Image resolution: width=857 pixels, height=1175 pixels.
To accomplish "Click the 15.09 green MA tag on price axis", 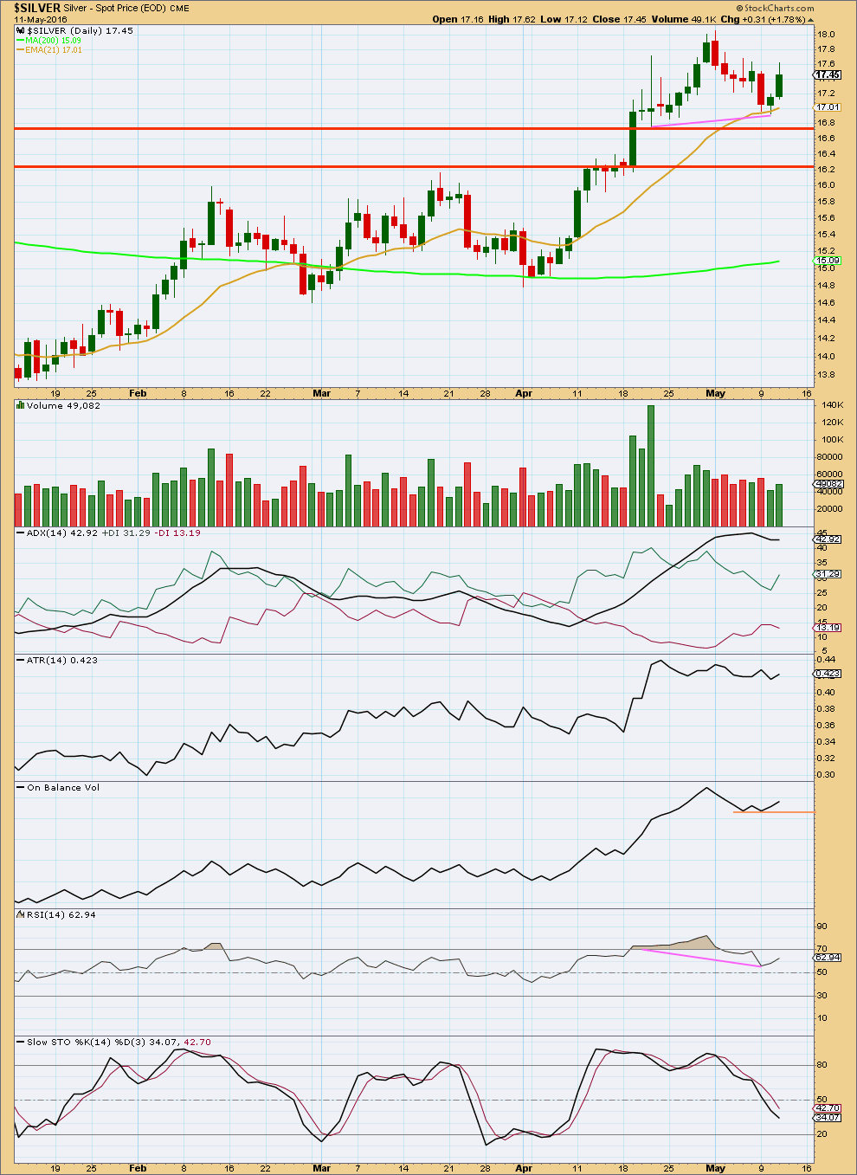I will (828, 261).
